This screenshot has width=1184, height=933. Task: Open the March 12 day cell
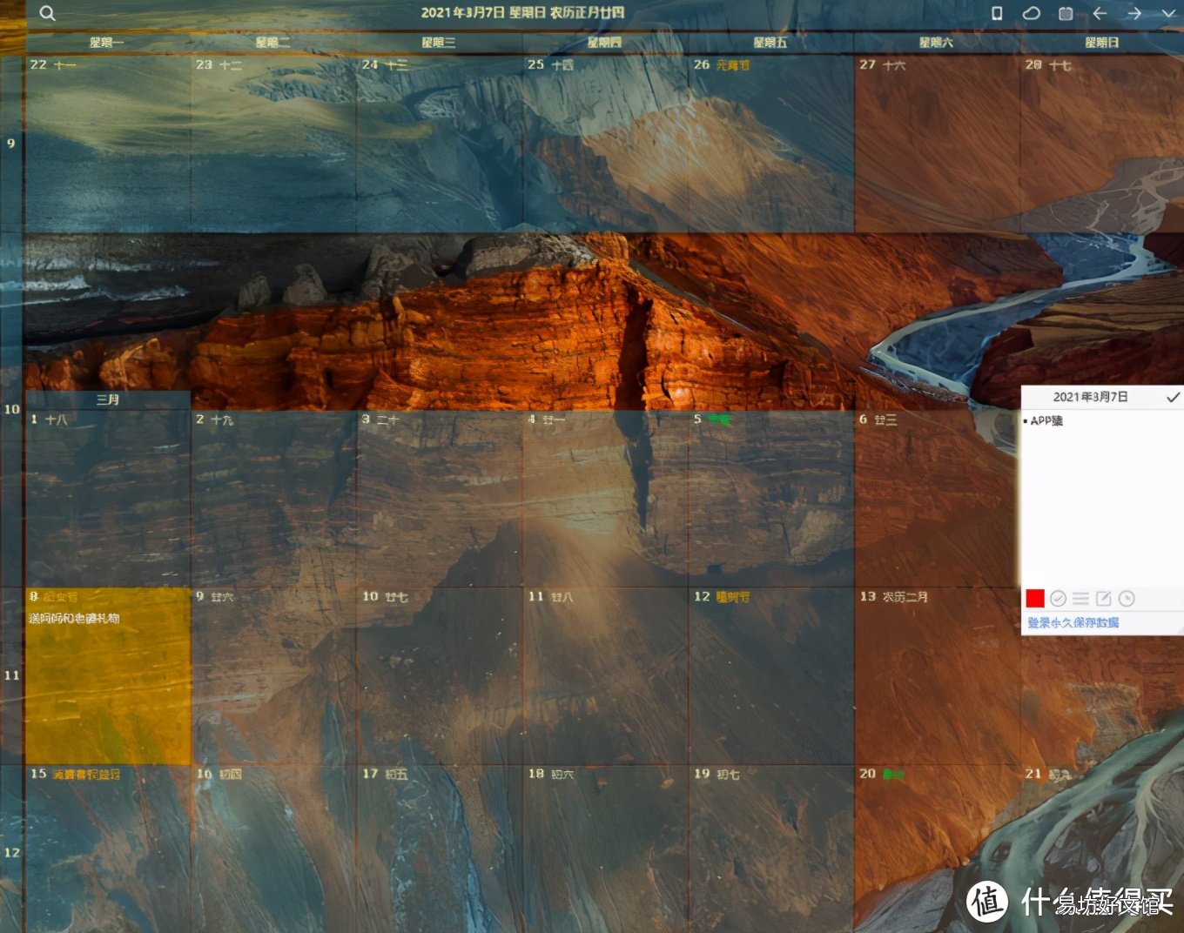[771, 676]
